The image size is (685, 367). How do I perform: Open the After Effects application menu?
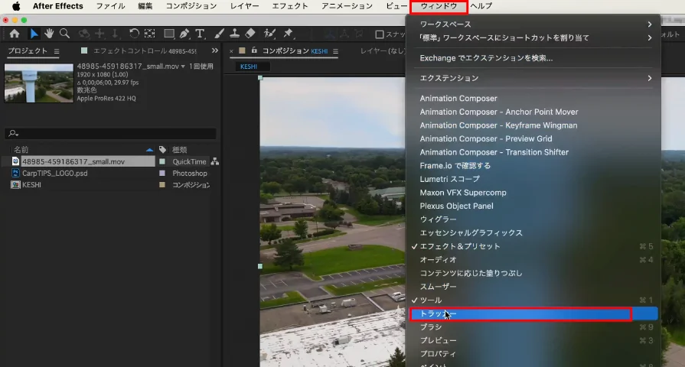(57, 6)
